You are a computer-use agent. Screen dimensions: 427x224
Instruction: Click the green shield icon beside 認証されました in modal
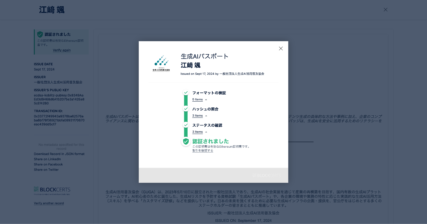pyautogui.click(x=186, y=142)
